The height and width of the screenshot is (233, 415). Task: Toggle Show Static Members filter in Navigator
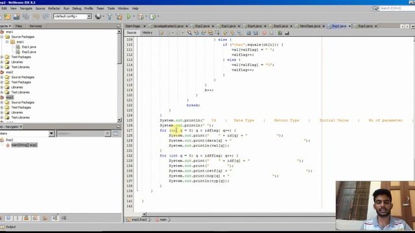pyautogui.click(x=18, y=218)
